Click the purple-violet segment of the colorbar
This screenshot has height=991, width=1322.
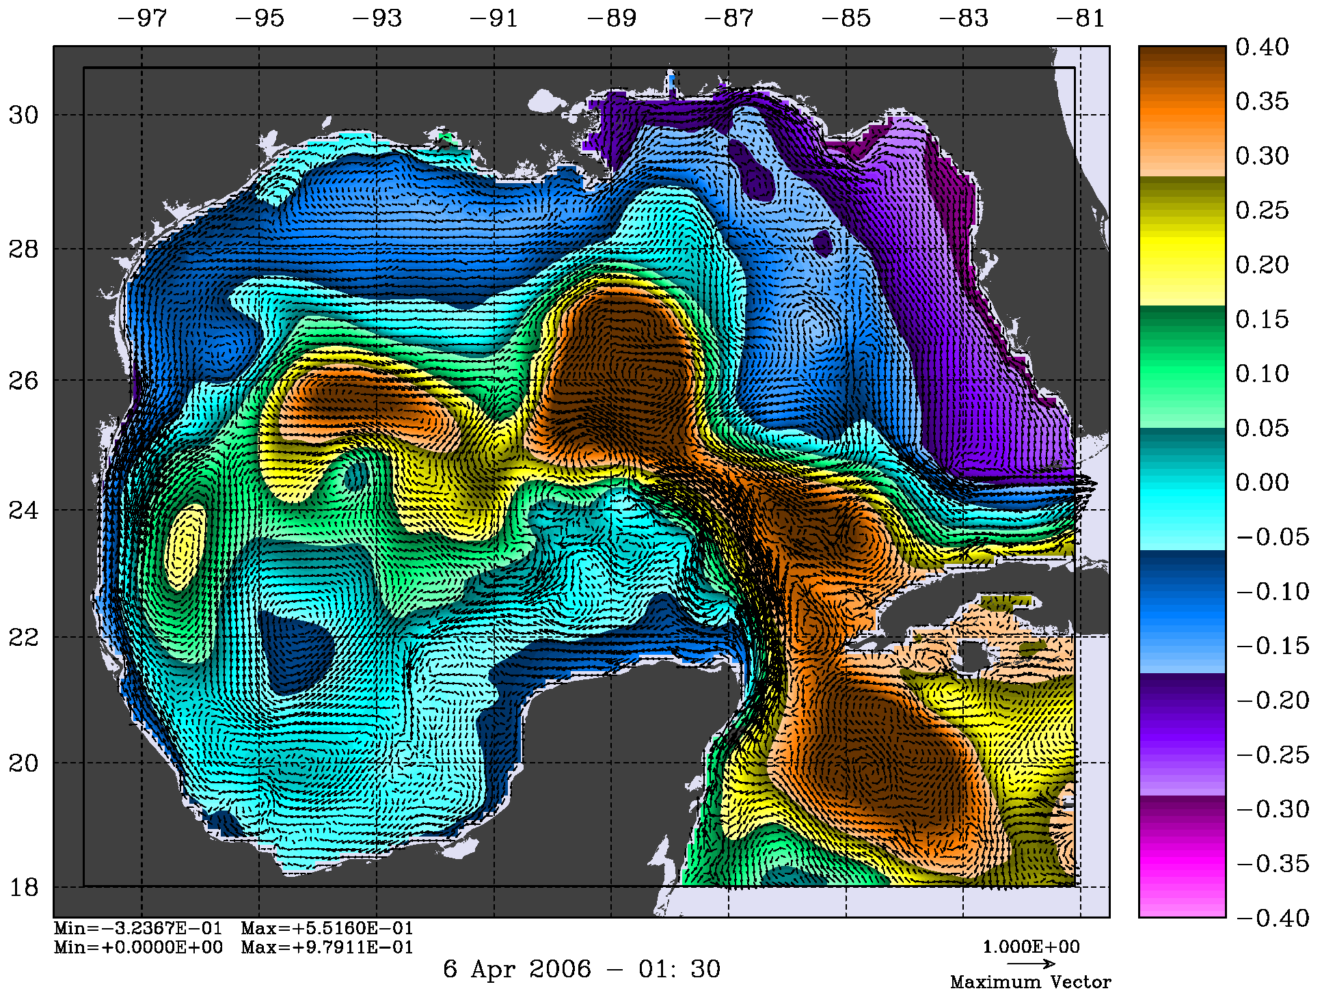click(1182, 734)
